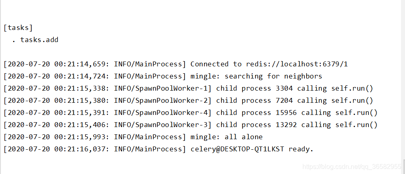Screen dimensions: 405x174
Task: Click child process number 7204
Action: 284,100
